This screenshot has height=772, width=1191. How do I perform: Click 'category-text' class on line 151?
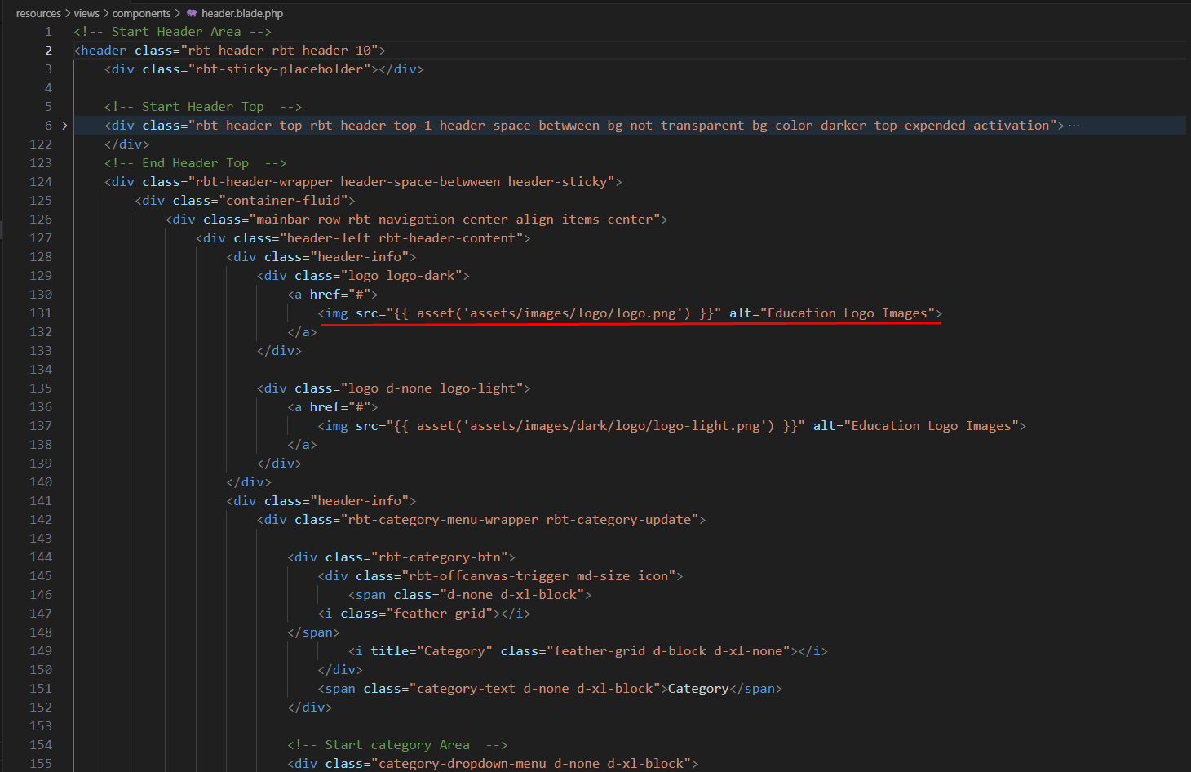click(x=467, y=689)
